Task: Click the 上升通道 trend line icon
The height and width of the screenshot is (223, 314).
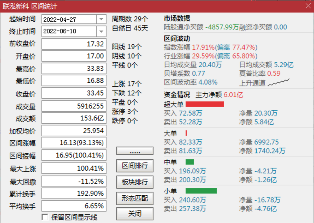Action: pos(278,82)
